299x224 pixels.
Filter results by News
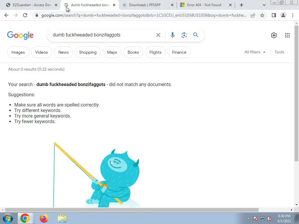coord(63,52)
